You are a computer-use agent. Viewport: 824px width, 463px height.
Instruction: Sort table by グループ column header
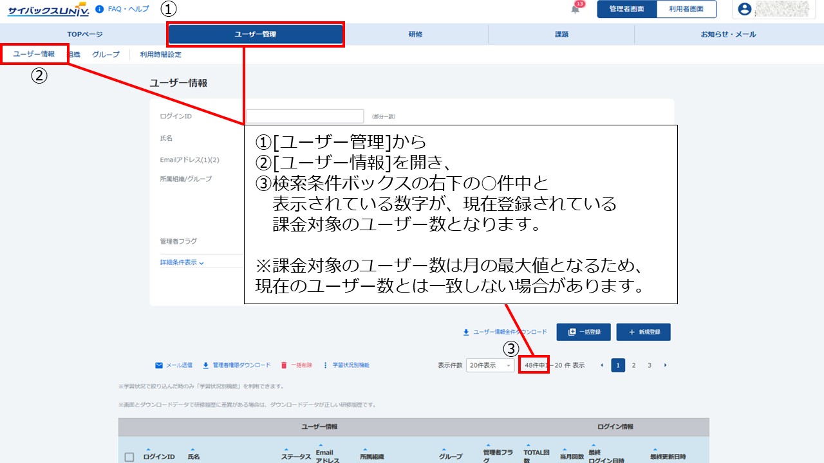pos(451,455)
